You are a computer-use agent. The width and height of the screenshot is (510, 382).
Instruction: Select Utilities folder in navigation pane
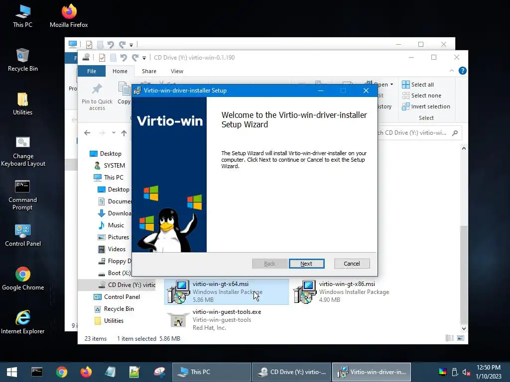click(x=109, y=321)
